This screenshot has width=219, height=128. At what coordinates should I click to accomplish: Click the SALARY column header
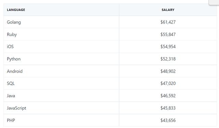[168, 10]
